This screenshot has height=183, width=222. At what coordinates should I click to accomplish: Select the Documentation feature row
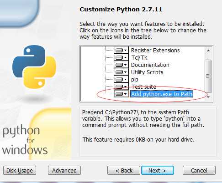point(150,65)
